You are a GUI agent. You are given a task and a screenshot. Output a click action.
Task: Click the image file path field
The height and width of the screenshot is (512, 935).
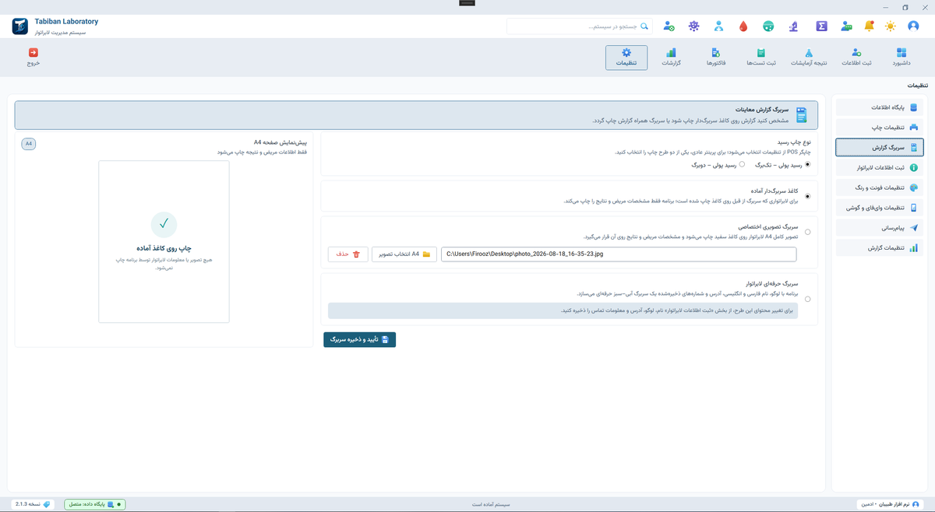619,254
